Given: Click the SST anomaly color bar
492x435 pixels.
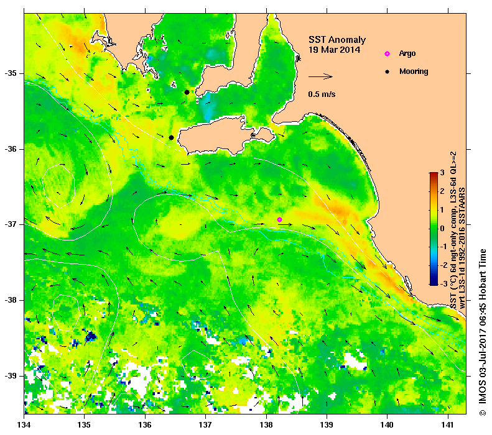Looking at the screenshot, I should (434, 229).
